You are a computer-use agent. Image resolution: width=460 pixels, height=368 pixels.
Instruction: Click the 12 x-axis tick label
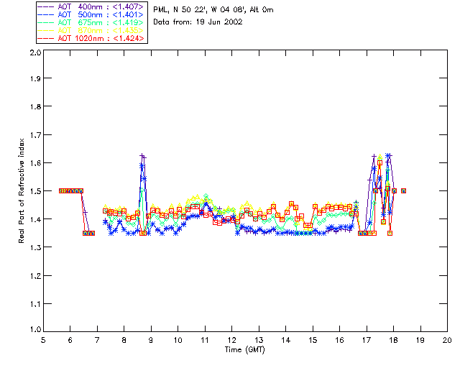click(x=231, y=340)
